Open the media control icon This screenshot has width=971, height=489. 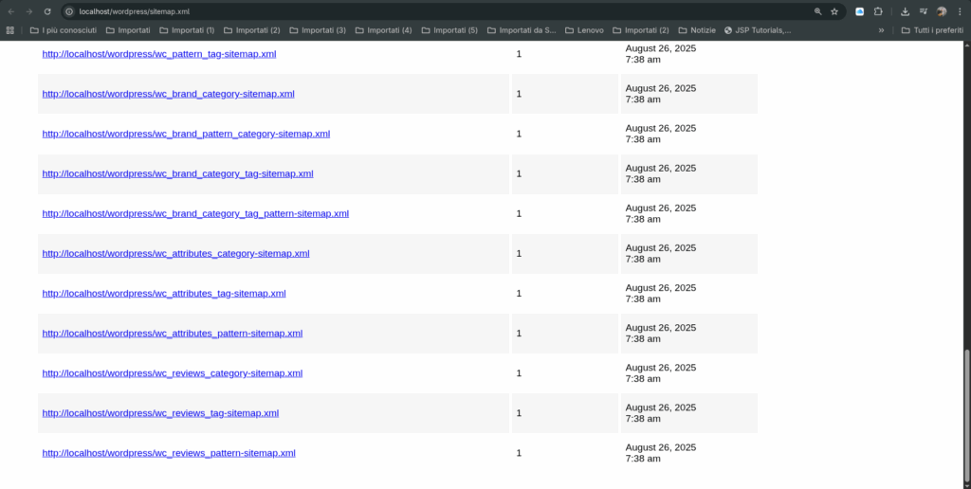point(924,11)
